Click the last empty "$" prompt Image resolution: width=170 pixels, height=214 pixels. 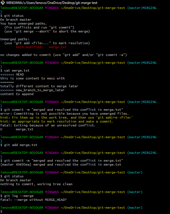tap(1, 211)
